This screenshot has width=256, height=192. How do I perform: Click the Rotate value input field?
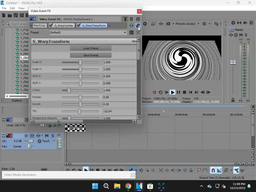pos(119,97)
